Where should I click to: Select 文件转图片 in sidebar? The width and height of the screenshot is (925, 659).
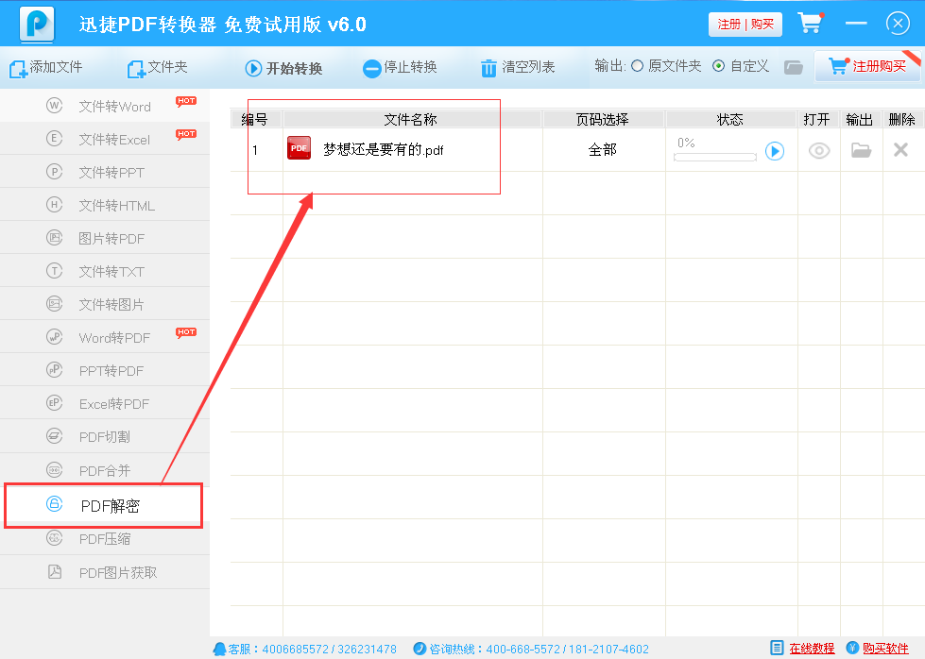tap(105, 304)
